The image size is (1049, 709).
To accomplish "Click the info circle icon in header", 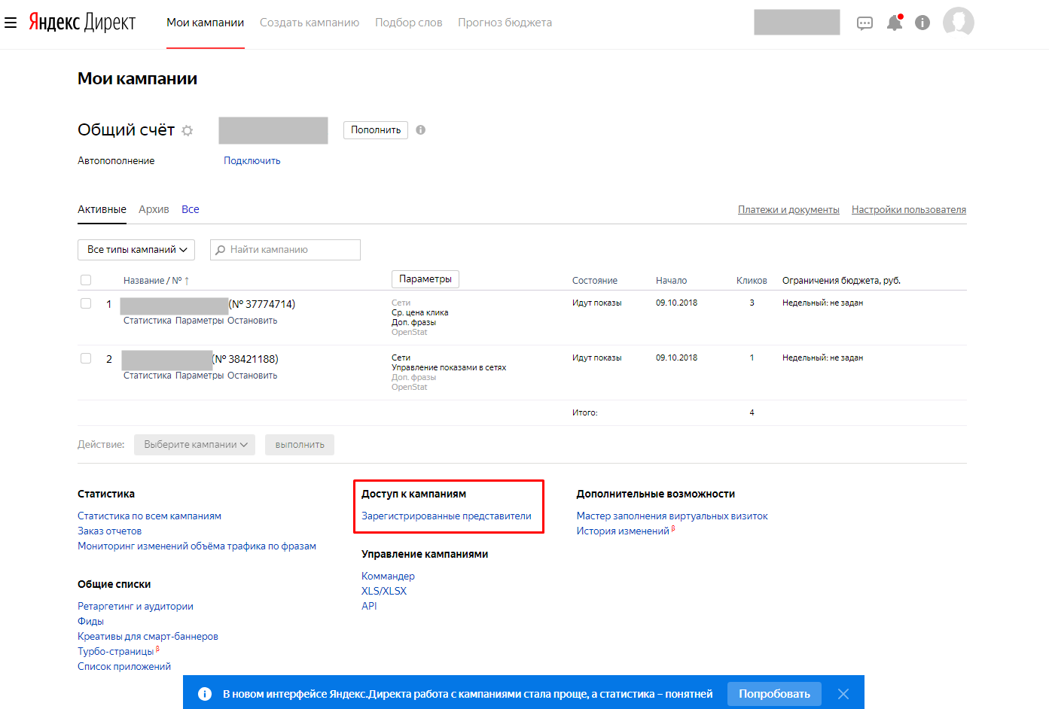I will [x=922, y=23].
